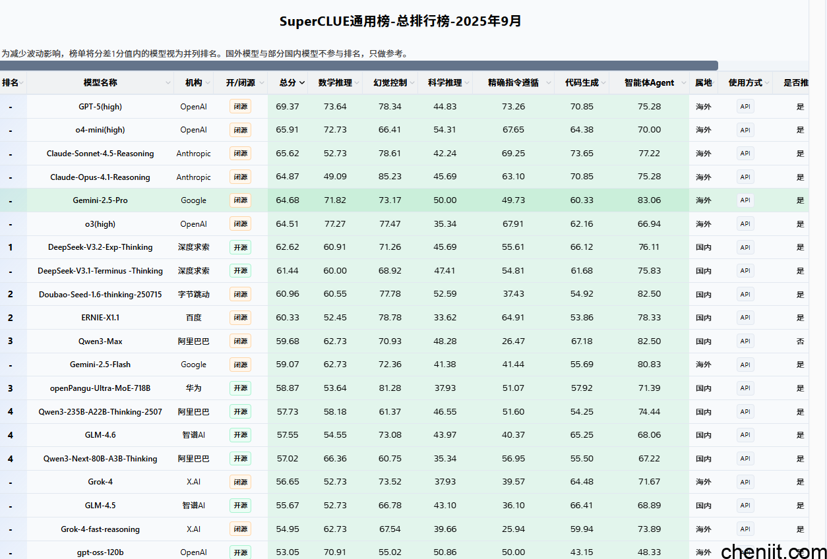The height and width of the screenshot is (559, 827).
Task: Expand the 开/闭源 column dropdown
Action: click(261, 83)
